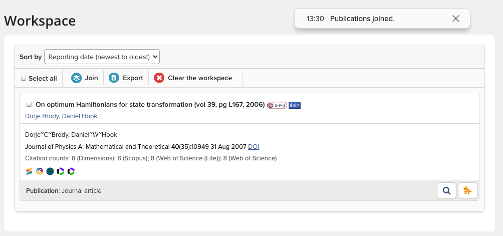Click the red SFX icon beside the title
Image resolution: width=503 pixels, height=236 pixels.
point(277,105)
